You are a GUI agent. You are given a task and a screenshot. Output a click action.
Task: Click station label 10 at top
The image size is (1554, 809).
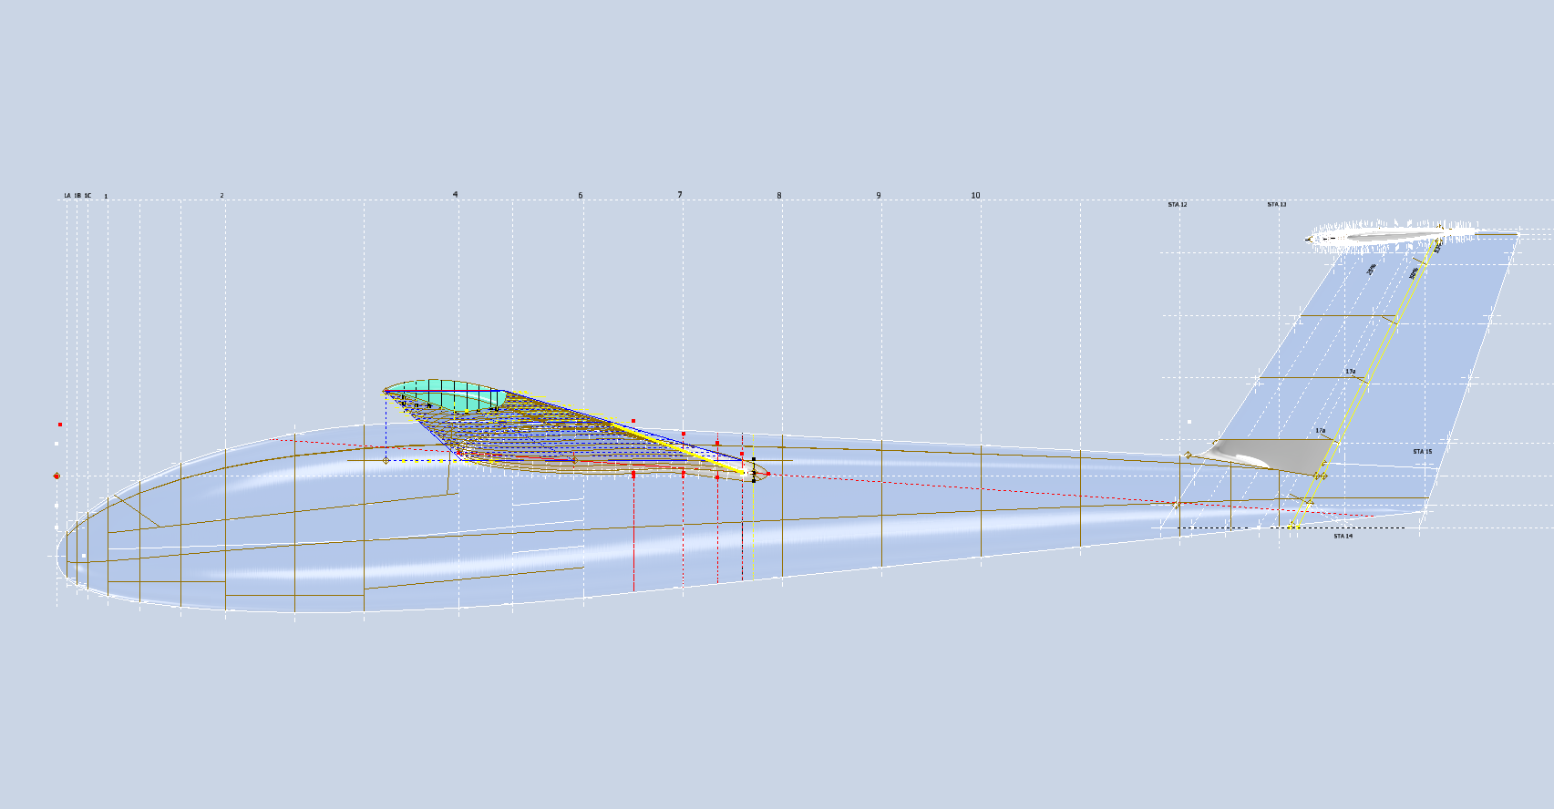click(975, 196)
